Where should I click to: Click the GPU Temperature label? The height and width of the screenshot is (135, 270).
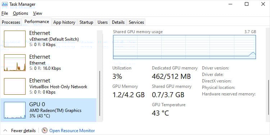[168, 105]
